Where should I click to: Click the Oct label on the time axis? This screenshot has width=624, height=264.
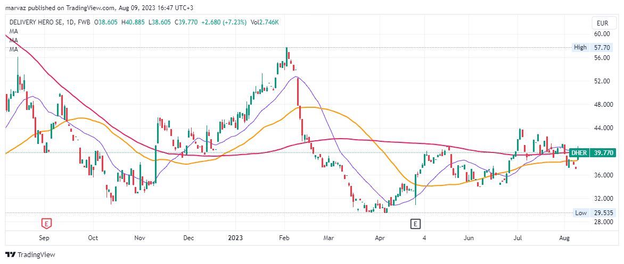tap(93, 238)
